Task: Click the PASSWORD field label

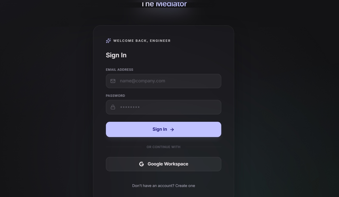Action: pos(115,96)
